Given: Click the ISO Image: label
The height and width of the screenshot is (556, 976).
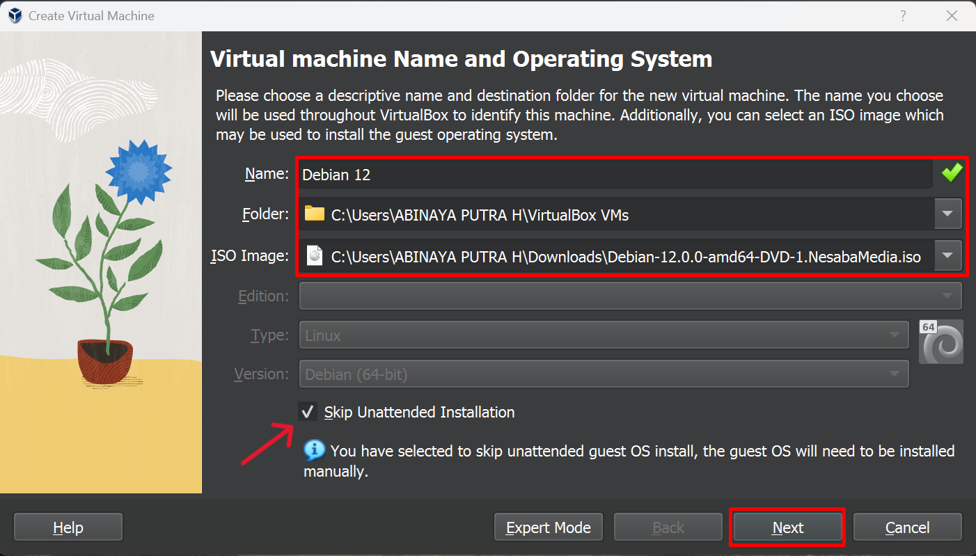Looking at the screenshot, I should click(x=250, y=255).
